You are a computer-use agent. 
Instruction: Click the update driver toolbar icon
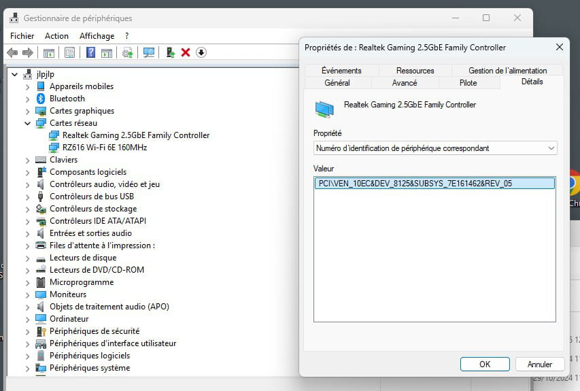pyautogui.click(x=170, y=52)
